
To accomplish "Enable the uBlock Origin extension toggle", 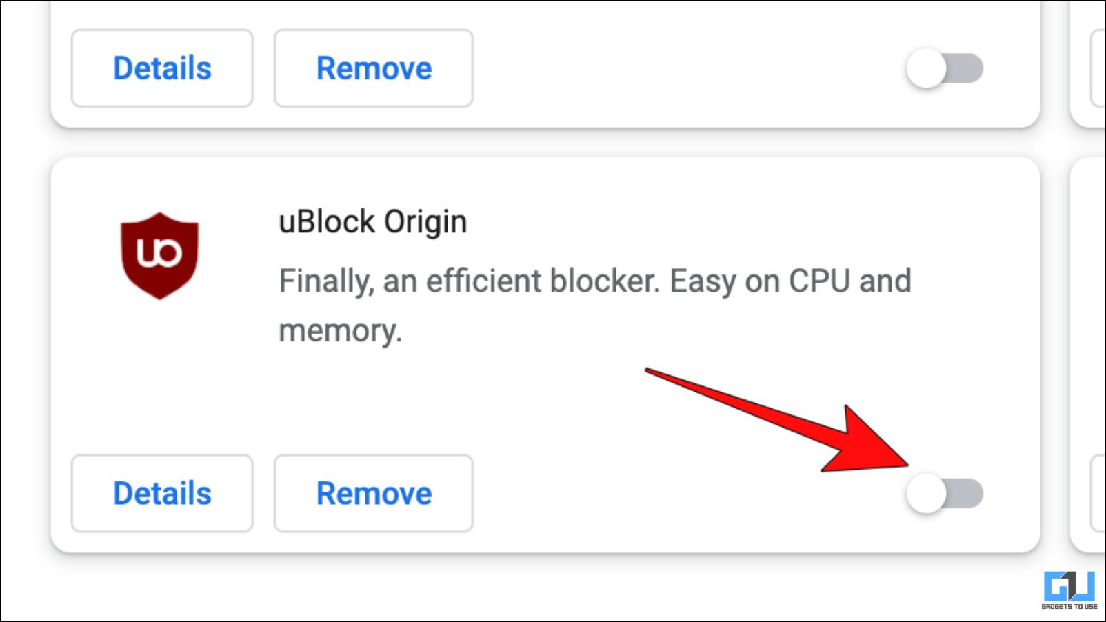I will pyautogui.click(x=945, y=493).
